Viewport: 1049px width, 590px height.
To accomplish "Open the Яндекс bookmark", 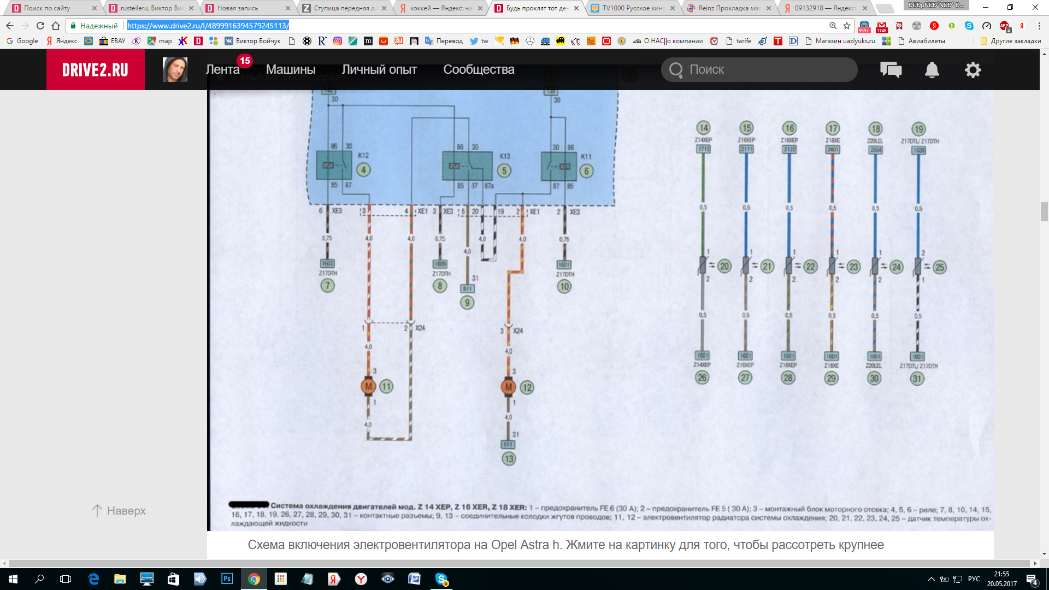I will click(x=62, y=41).
